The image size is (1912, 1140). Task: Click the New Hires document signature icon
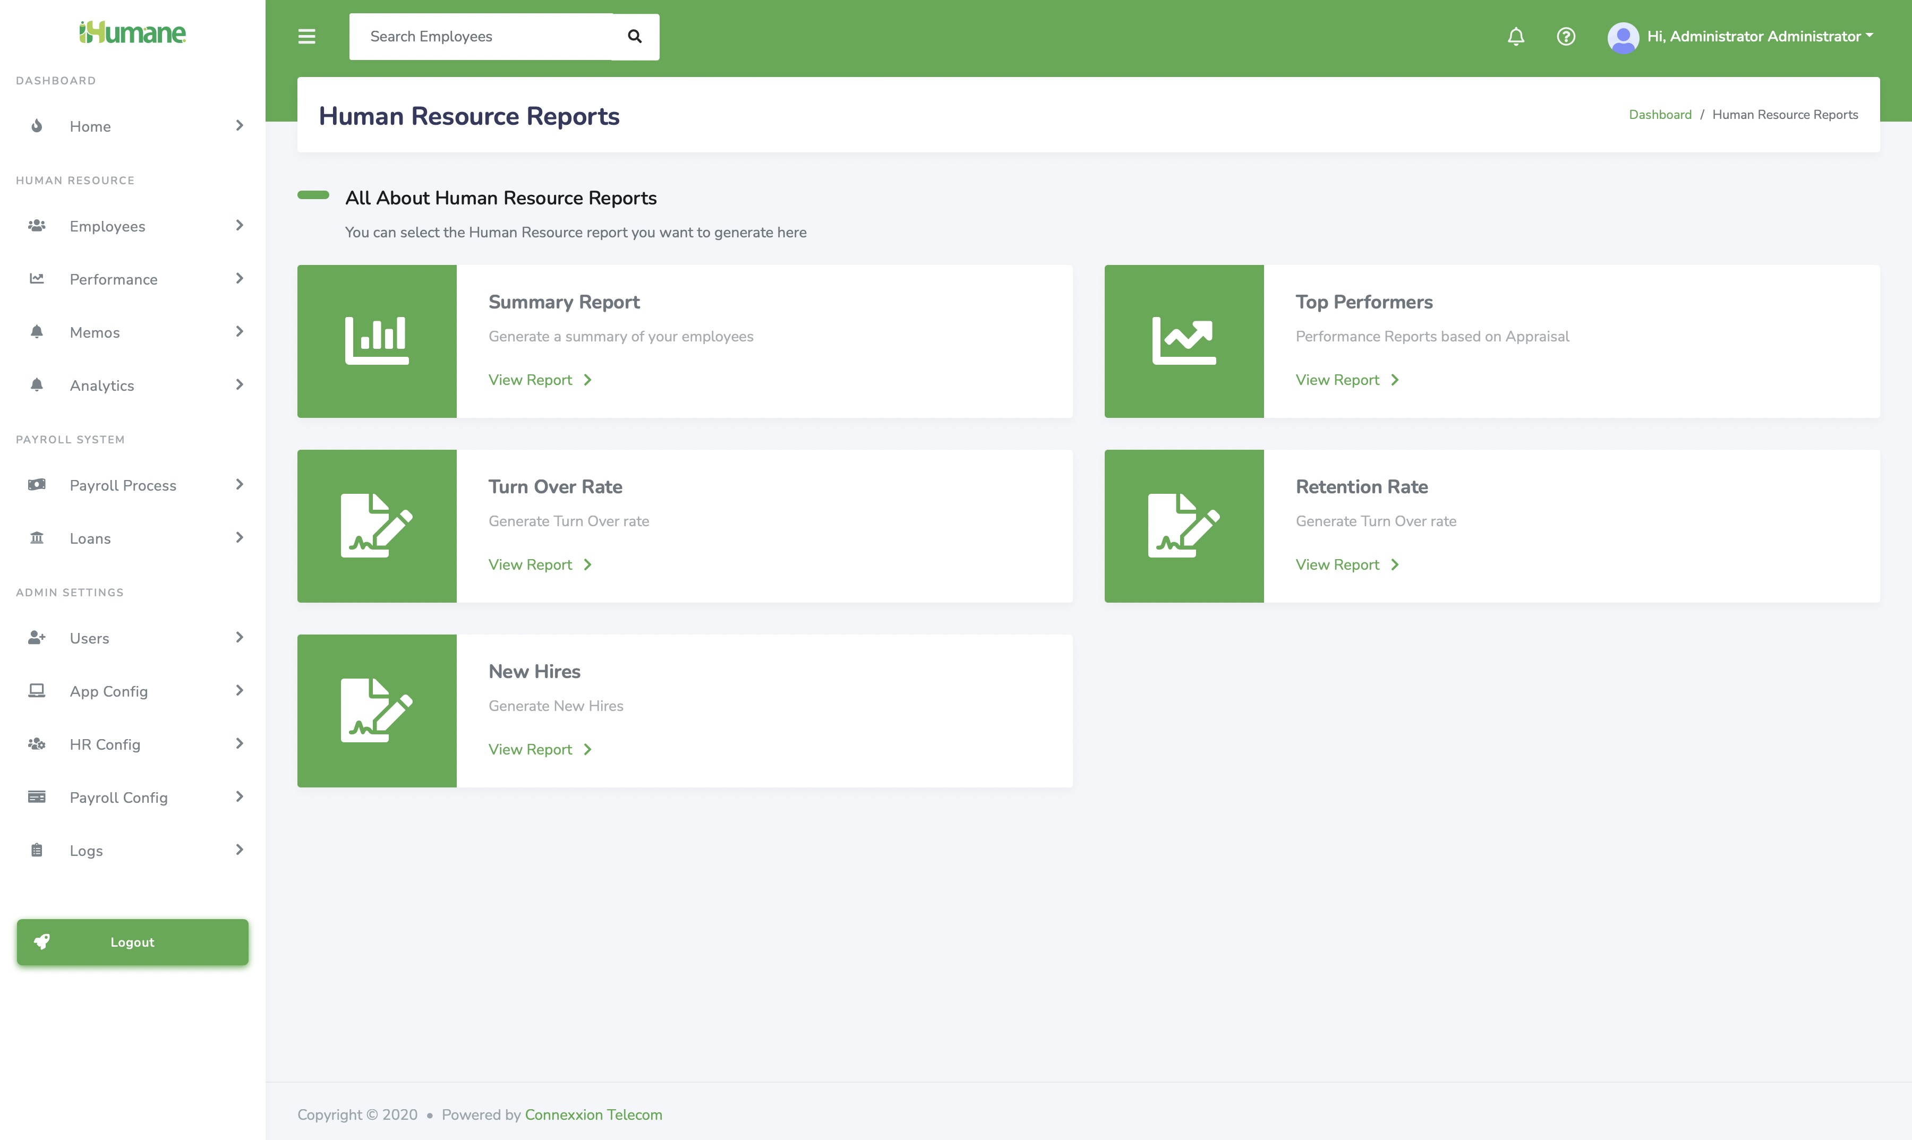pyautogui.click(x=377, y=710)
